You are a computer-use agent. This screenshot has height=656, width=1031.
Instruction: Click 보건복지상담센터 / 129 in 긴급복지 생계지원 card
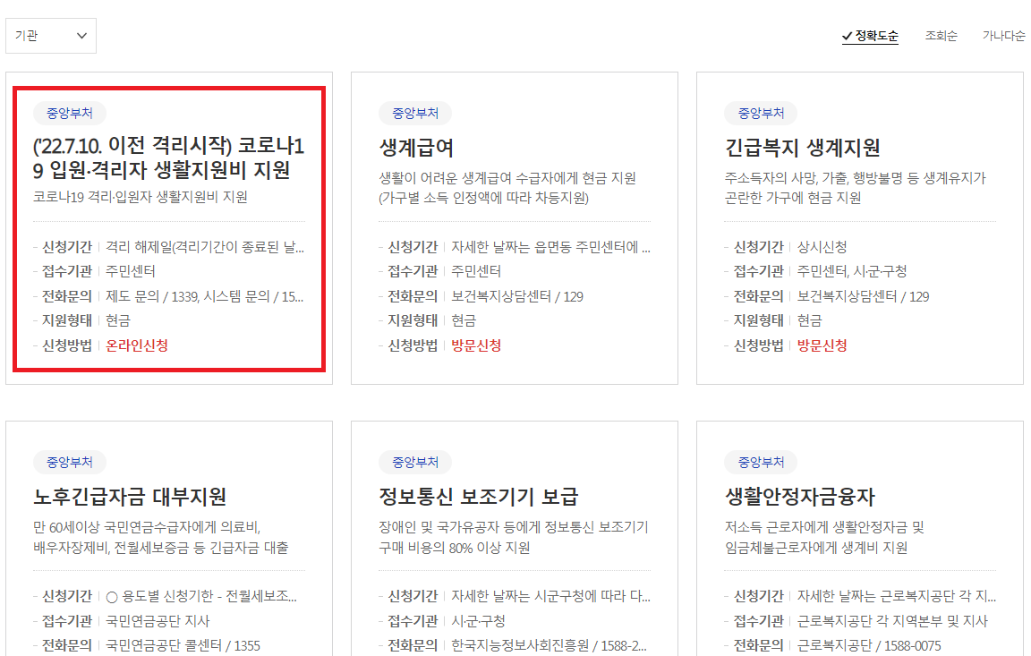863,296
